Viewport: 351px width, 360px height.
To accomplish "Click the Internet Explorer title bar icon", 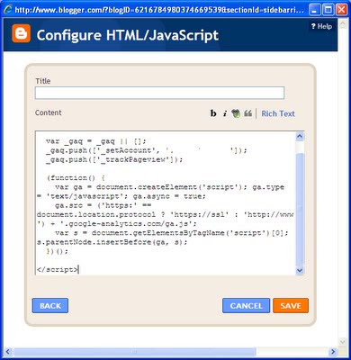I will pos(8,10).
